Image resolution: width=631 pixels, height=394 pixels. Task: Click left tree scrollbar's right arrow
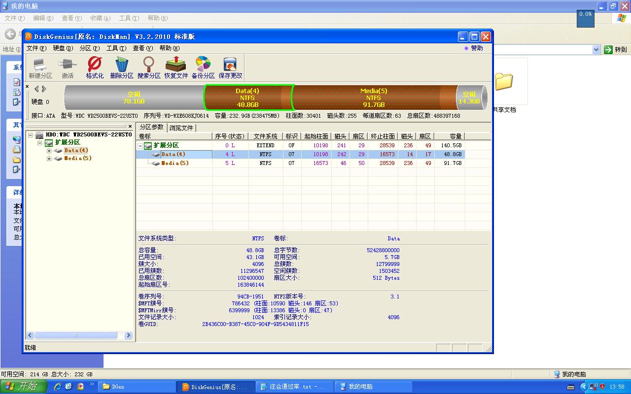click(129, 335)
